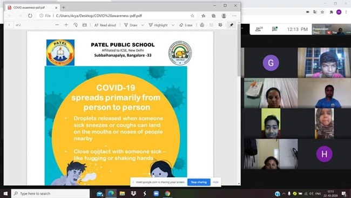
Task: Click the PDF vertical scrollbar thumb
Action: [239, 50]
